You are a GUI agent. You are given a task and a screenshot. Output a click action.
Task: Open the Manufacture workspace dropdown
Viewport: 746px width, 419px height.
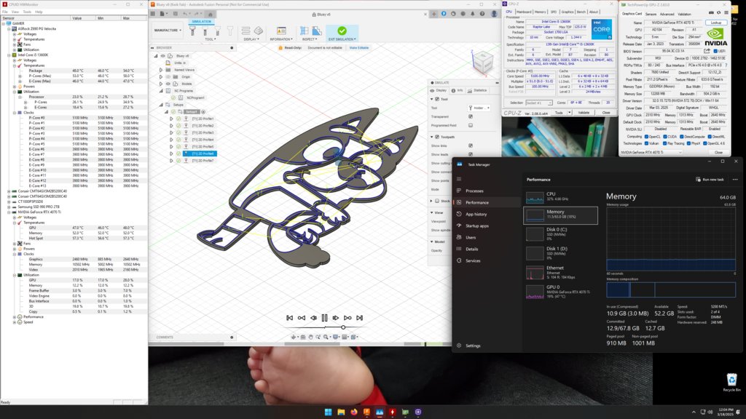click(168, 31)
